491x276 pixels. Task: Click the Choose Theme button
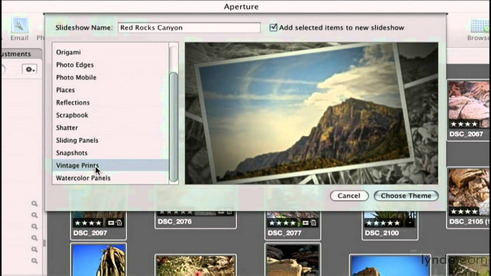click(405, 196)
